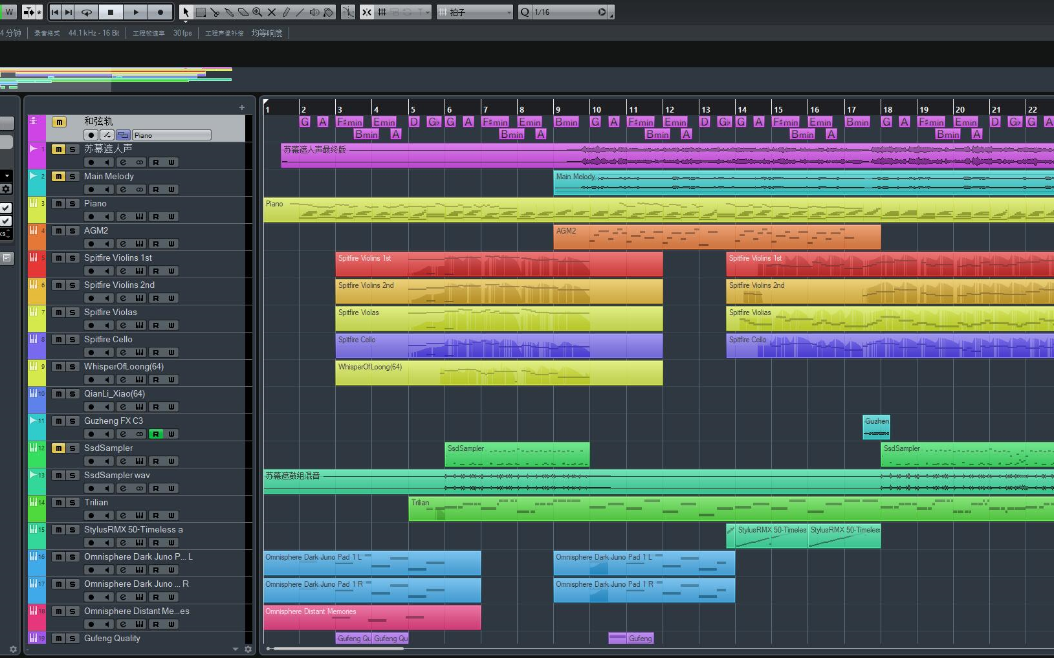This screenshot has height=658, width=1054.
Task: Select the AGM2 orange MIDI clip
Action: pyautogui.click(x=717, y=237)
